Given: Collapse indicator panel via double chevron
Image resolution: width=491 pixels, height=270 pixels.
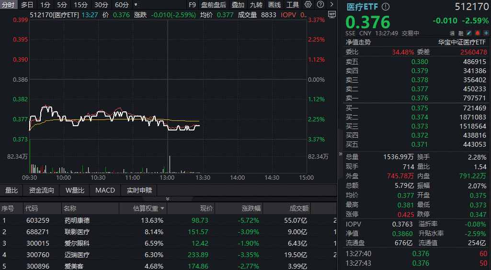Looking at the screenshot, I should tap(167, 199).
